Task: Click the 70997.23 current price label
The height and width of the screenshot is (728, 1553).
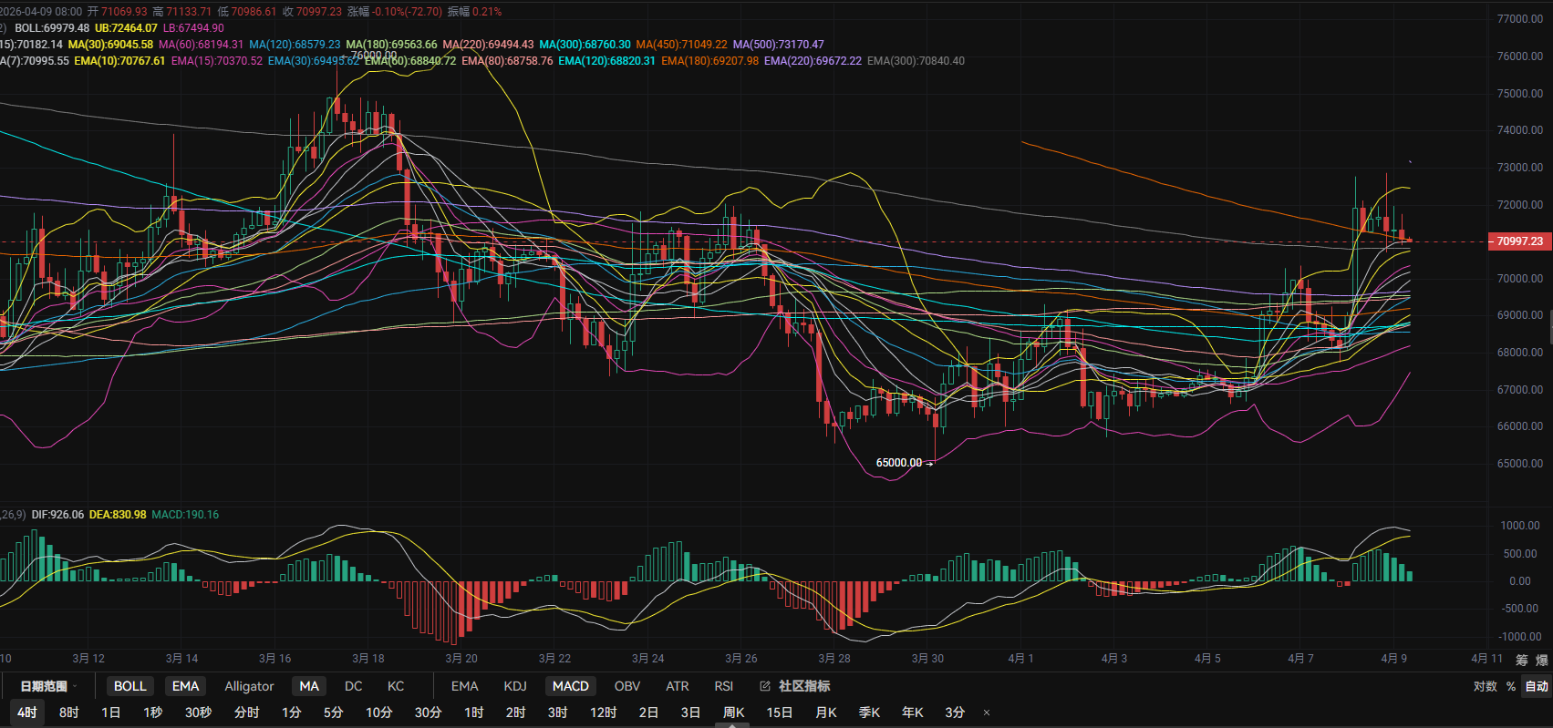Action: click(x=1519, y=241)
